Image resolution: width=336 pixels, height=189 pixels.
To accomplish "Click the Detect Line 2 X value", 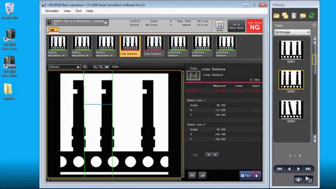I will coord(220,134).
